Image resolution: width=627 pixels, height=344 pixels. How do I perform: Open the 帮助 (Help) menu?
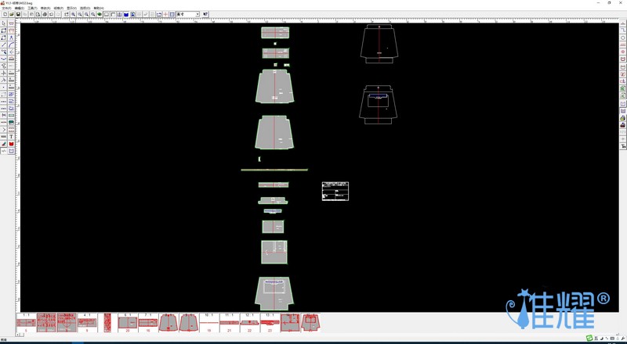click(x=97, y=8)
